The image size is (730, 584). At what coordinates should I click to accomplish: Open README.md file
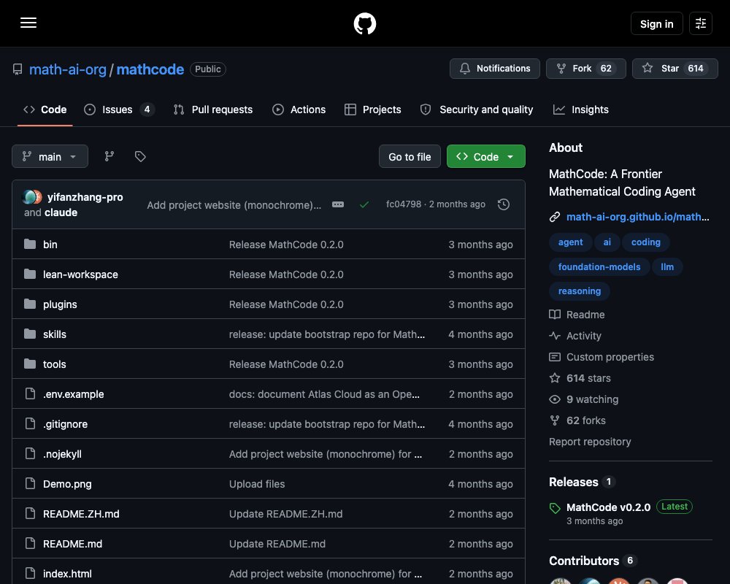tap(72, 543)
